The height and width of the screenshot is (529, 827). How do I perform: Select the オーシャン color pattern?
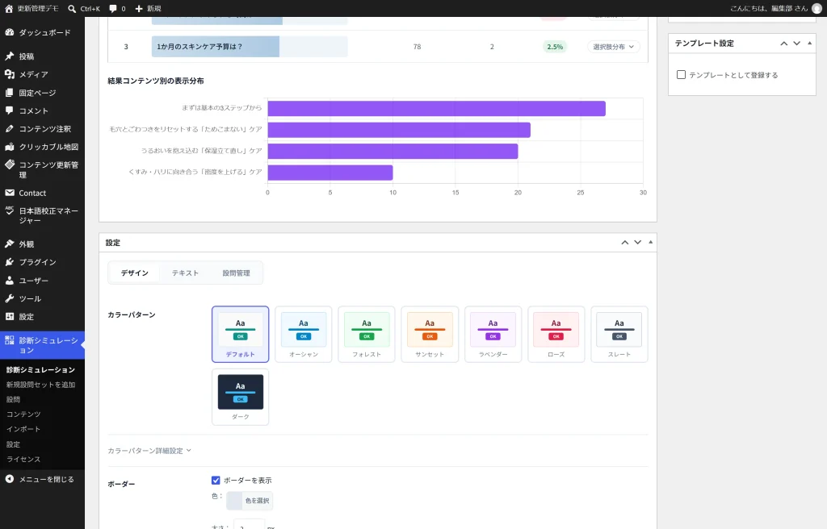304,334
